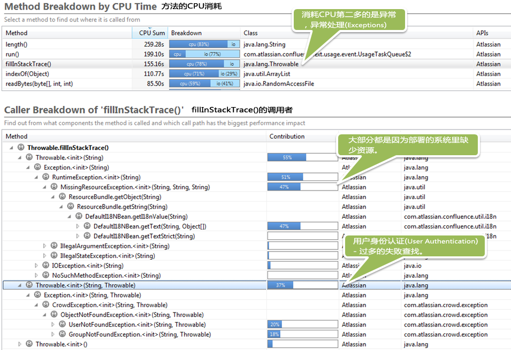The height and width of the screenshot is (350, 511).
Task: Select the run() method row
Action: [257, 54]
